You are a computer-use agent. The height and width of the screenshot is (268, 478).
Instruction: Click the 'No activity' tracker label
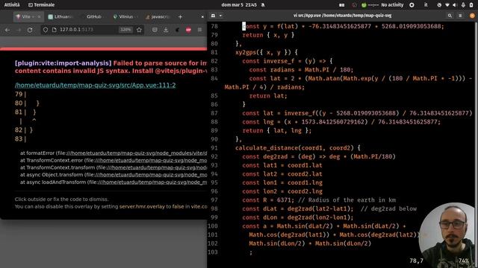(392, 5)
